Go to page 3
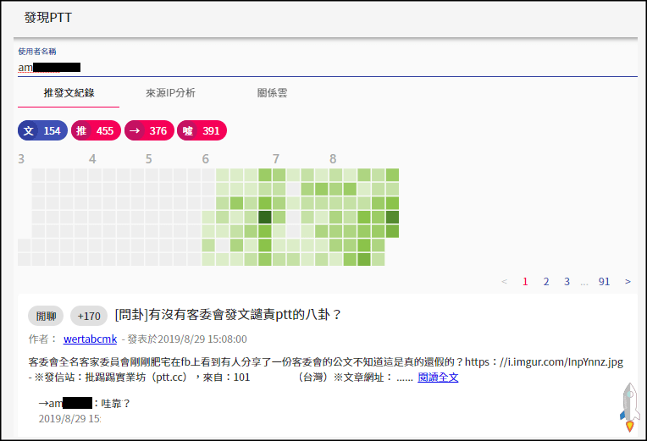 pos(567,281)
